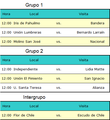Click Bandera in the Visita column
This screenshot has height=120, width=110.
(x=97, y=23)
